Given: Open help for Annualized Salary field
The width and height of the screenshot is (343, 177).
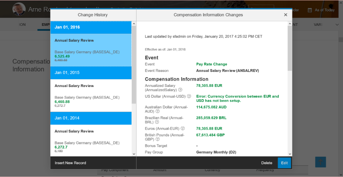Looking at the screenshot, I should pyautogui.click(x=180, y=90).
